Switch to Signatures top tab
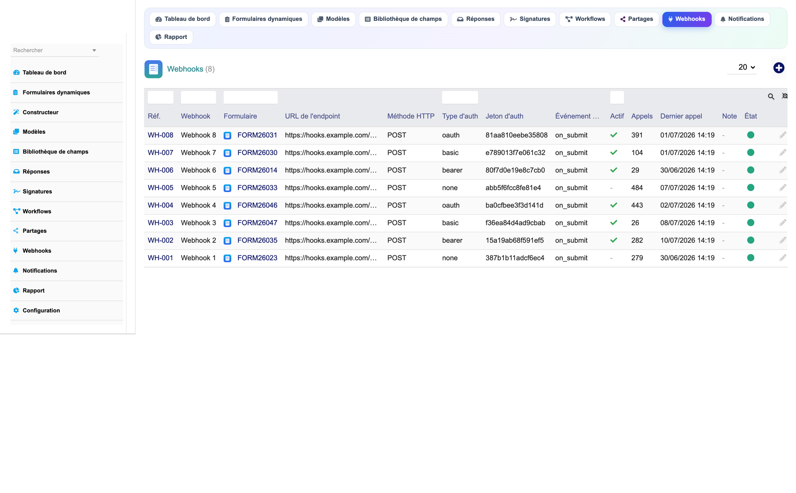 tap(530, 19)
